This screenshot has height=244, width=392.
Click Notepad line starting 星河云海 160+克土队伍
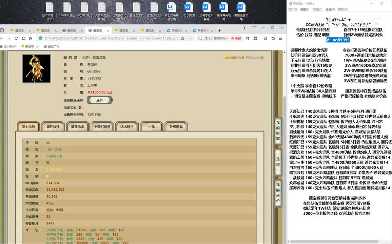pos(339,188)
